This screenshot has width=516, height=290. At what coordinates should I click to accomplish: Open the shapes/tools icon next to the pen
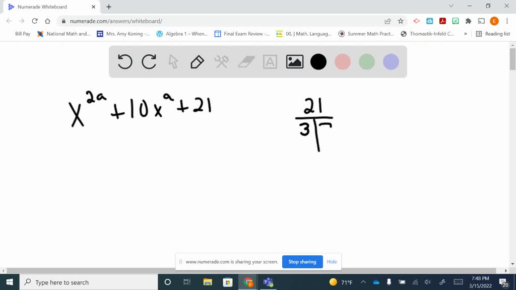pos(221,61)
